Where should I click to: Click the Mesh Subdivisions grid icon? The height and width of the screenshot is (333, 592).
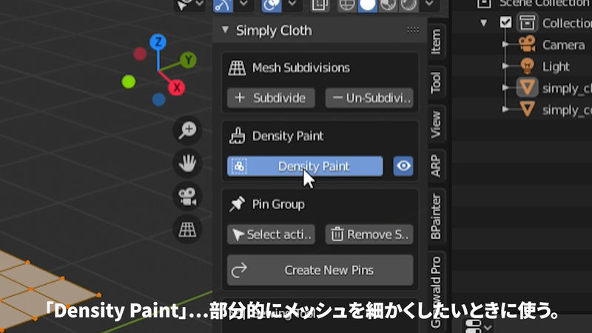pos(237,68)
